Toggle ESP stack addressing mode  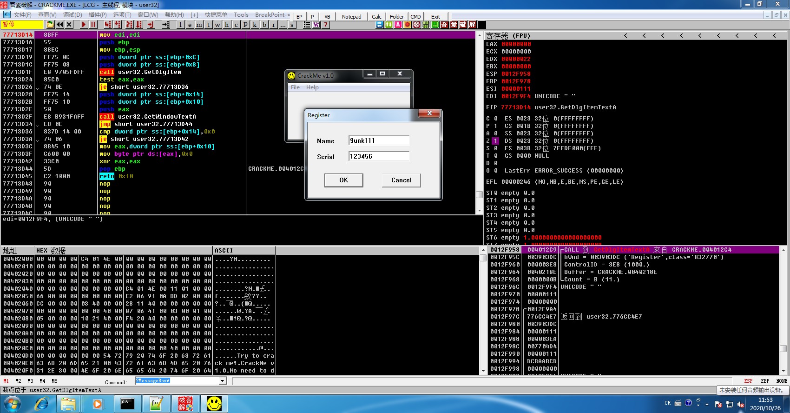click(748, 381)
